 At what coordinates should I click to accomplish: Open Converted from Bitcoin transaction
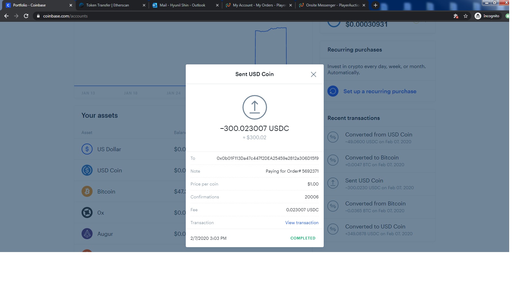point(378,207)
